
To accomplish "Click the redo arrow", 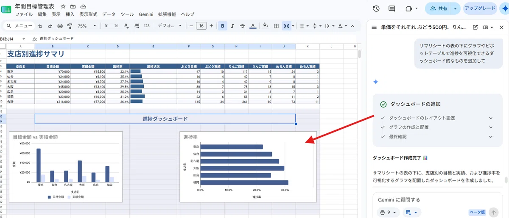I will (50, 26).
